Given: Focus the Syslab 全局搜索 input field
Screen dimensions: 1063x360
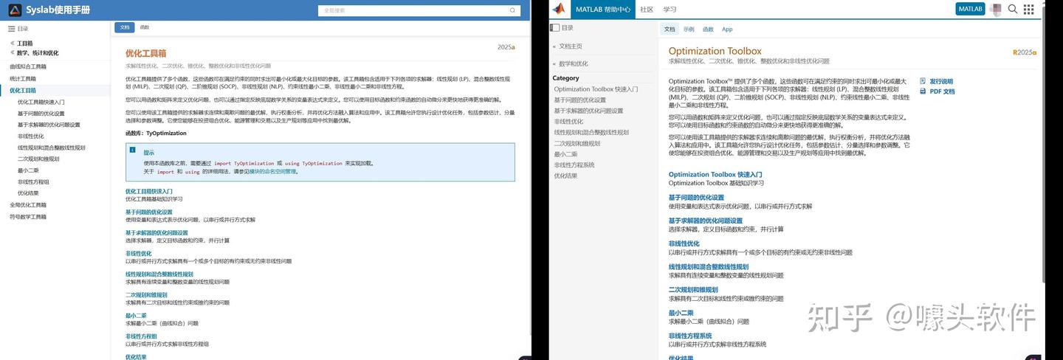Looking at the screenshot, I should (x=420, y=10).
